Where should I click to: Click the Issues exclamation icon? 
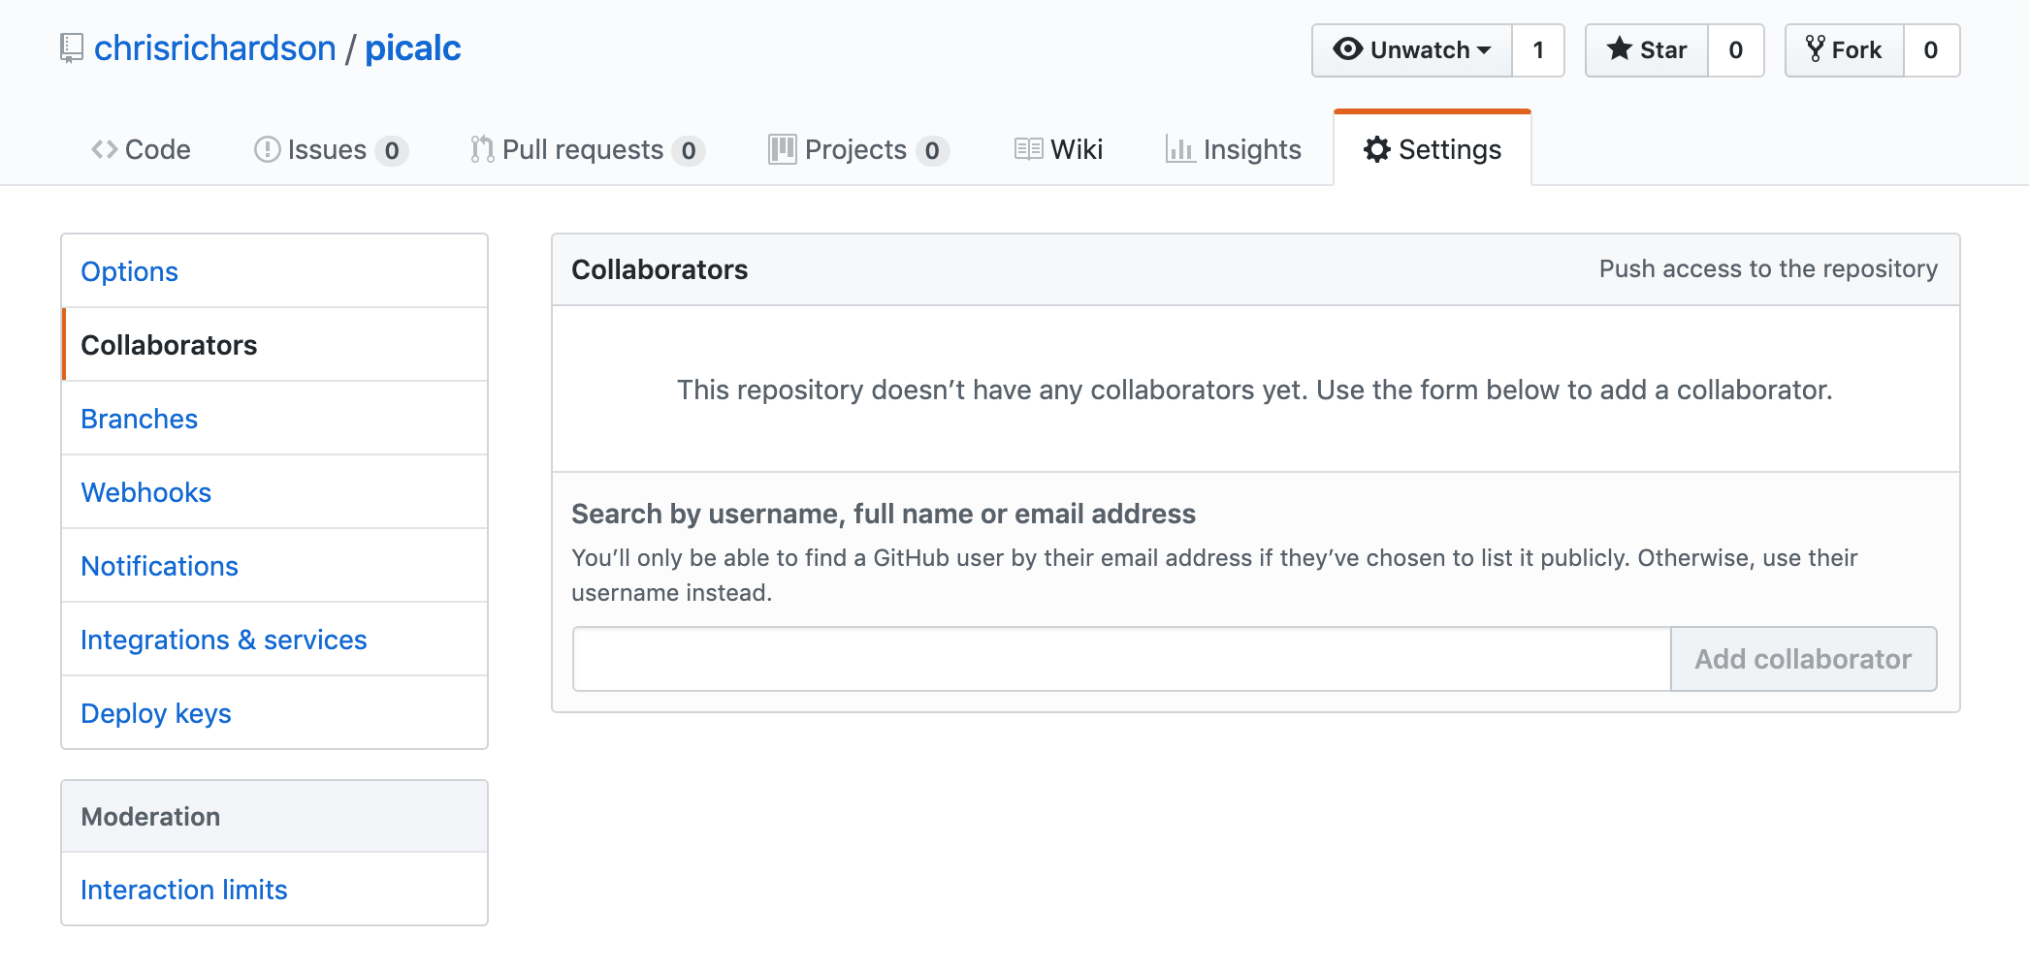[267, 149]
